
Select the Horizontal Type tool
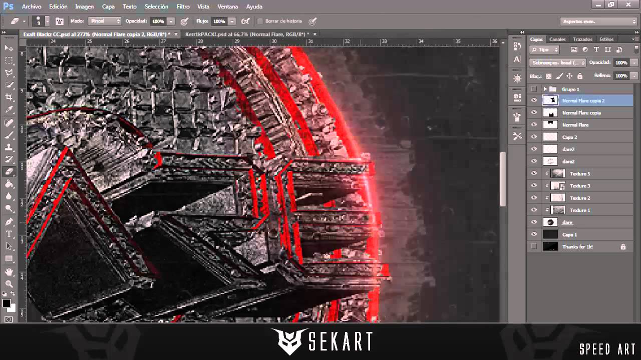click(9, 234)
